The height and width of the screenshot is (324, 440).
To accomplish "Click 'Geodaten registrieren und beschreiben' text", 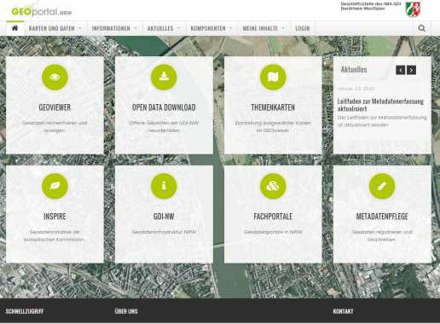I will [x=382, y=235].
